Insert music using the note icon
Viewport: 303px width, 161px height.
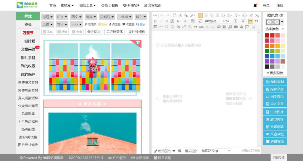[230, 27]
